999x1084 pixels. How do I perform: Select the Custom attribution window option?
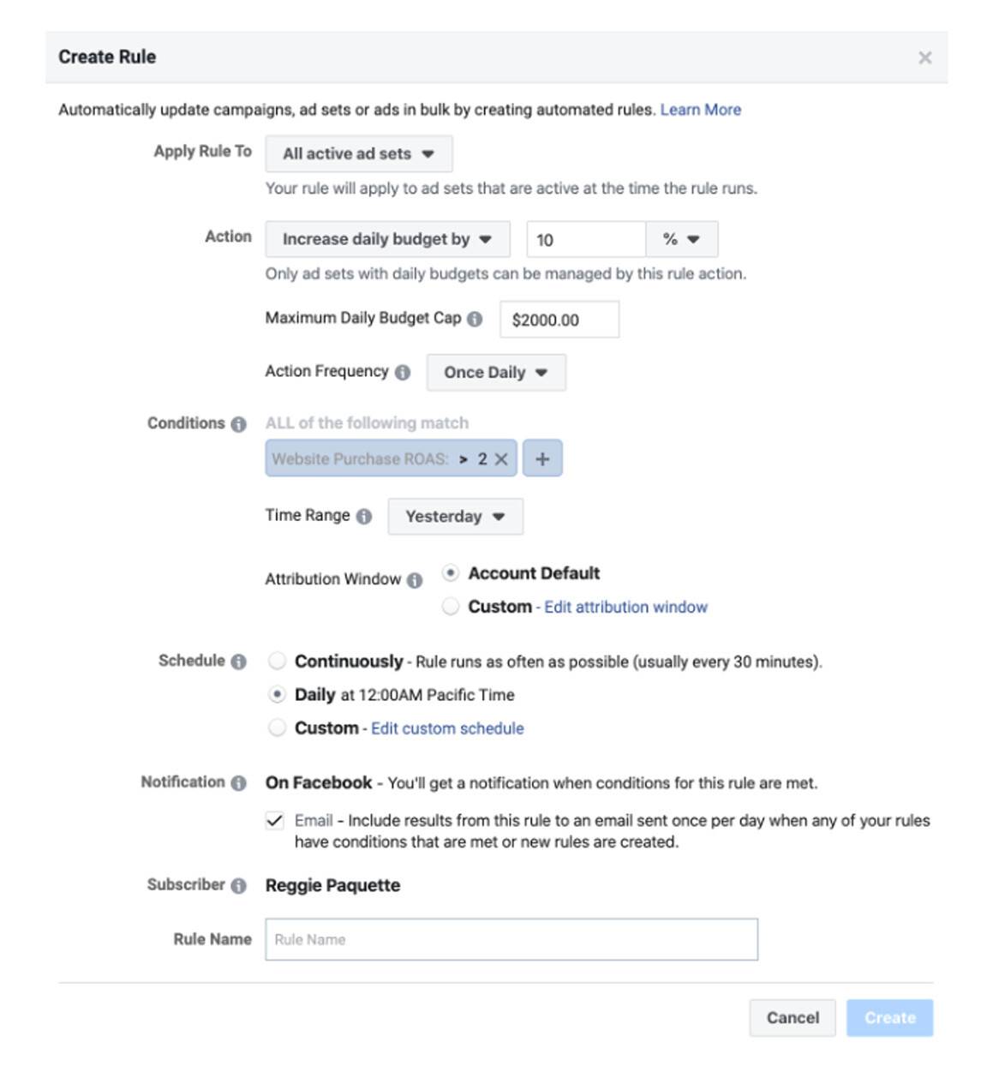click(x=449, y=606)
